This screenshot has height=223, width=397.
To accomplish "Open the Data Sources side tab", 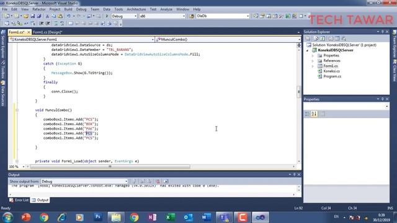I will coord(2,94).
